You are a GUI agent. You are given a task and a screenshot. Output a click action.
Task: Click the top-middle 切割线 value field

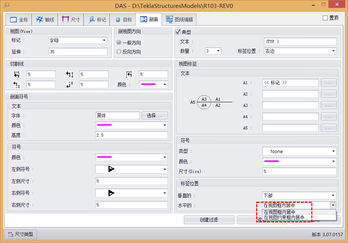pyautogui.click(x=94, y=74)
